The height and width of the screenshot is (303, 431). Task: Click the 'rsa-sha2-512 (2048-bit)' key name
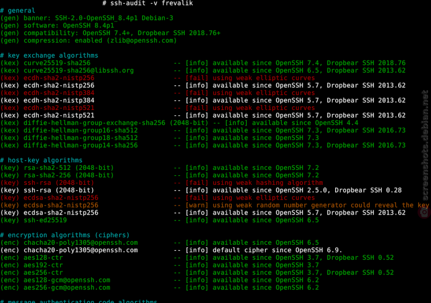pyautogui.click(x=69, y=168)
